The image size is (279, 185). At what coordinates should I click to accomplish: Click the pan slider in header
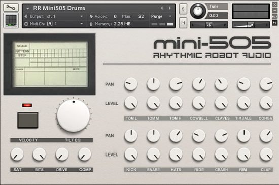point(209,25)
